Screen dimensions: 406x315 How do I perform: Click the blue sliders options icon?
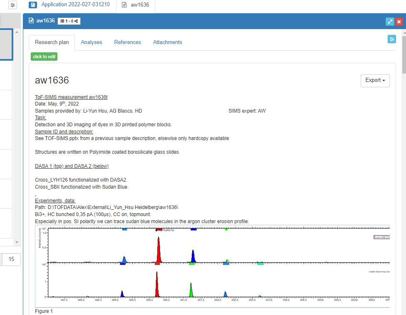click(x=392, y=39)
